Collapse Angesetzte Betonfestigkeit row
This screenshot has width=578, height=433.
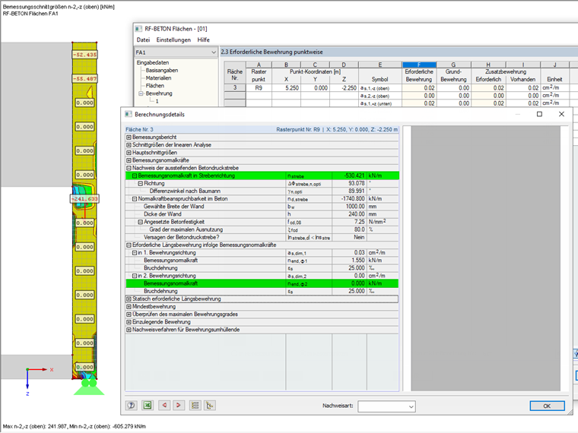[141, 222]
